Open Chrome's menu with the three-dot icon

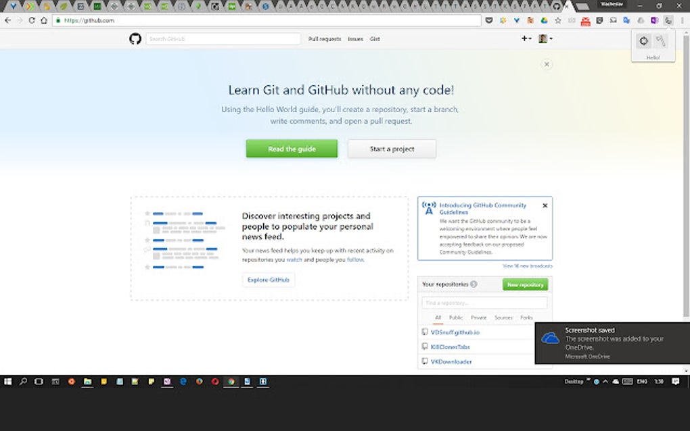(x=681, y=20)
